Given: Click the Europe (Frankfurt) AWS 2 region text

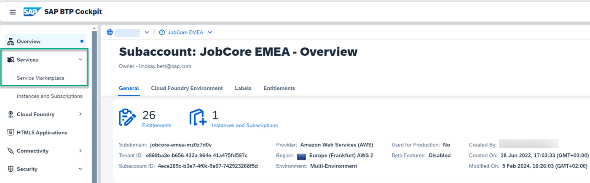Looking at the screenshot, I should (341, 155).
